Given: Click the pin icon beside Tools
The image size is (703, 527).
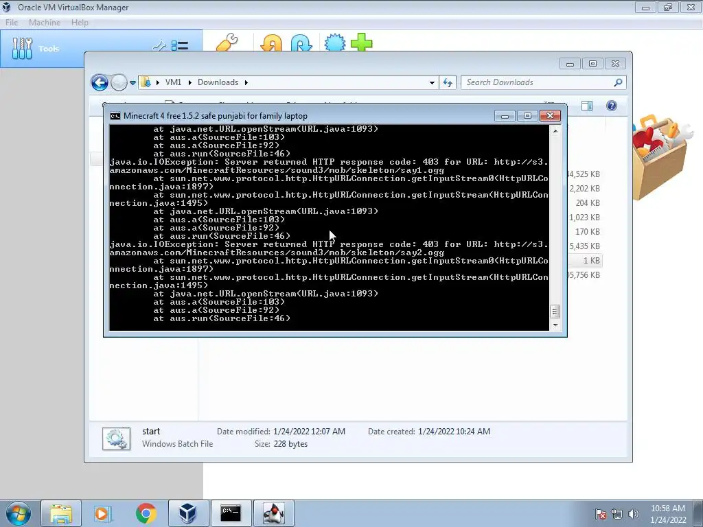Looking at the screenshot, I should (159, 46).
